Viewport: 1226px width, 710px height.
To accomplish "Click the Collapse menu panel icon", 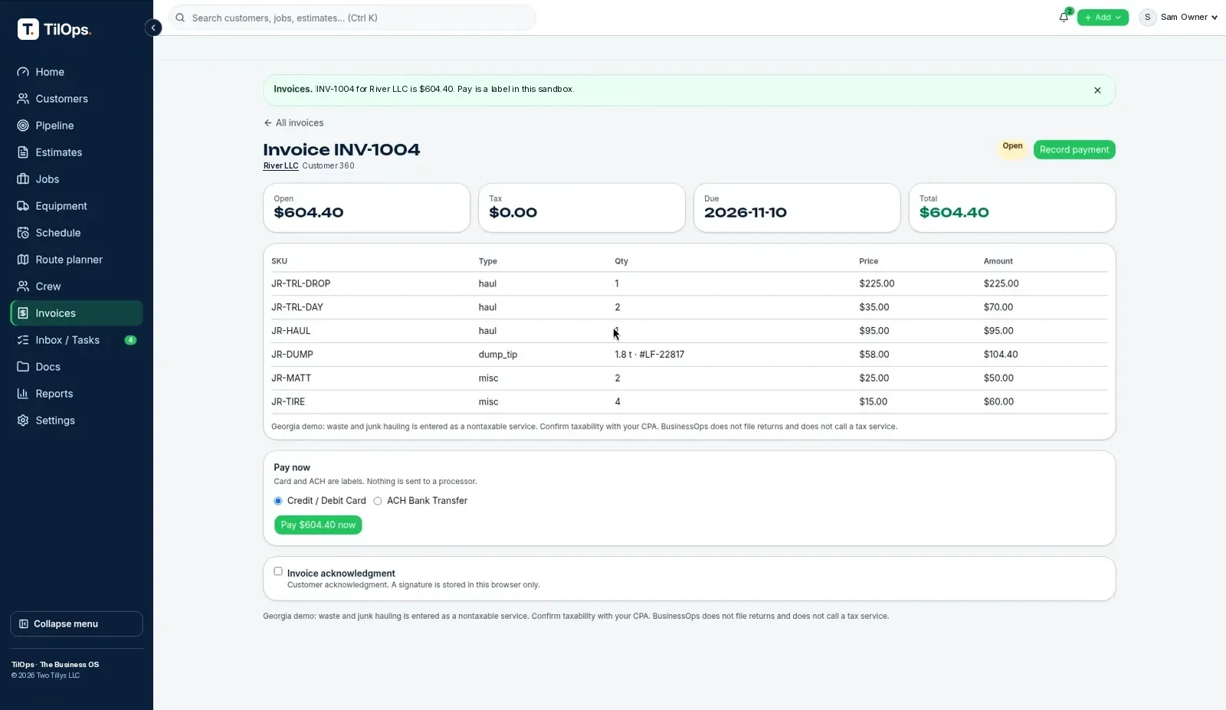I will pos(23,624).
